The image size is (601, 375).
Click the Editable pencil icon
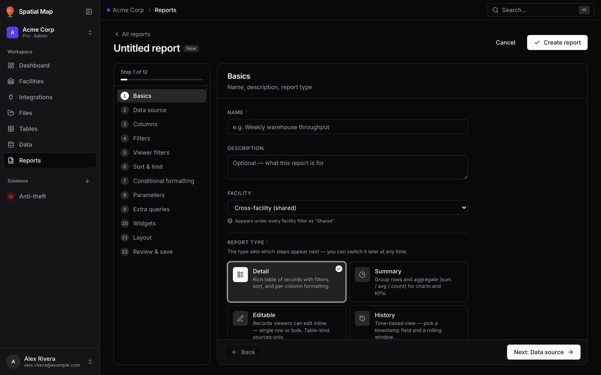240,318
